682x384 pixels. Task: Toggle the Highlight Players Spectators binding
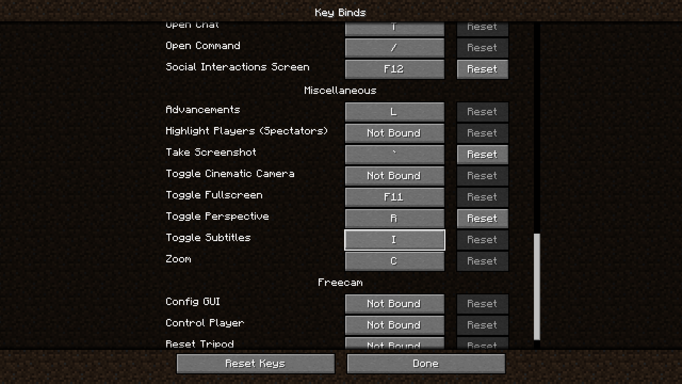pyautogui.click(x=394, y=133)
